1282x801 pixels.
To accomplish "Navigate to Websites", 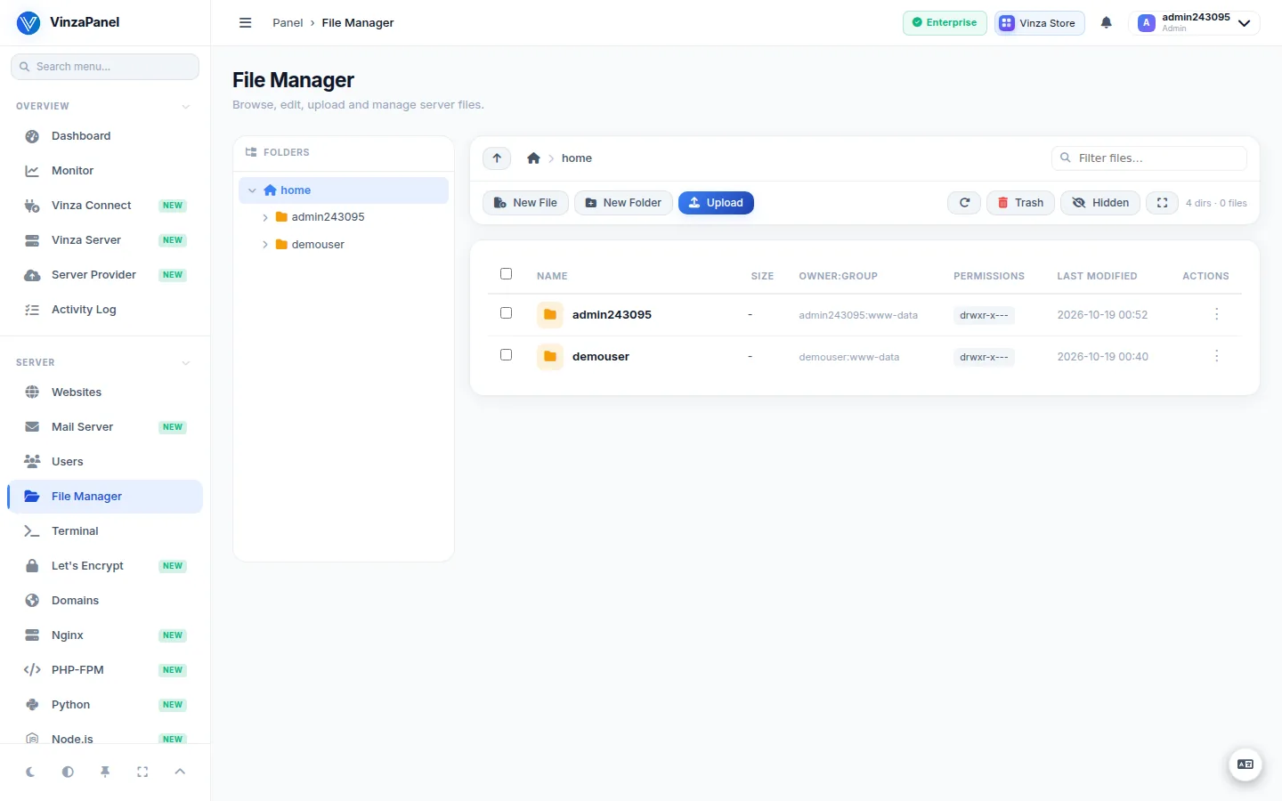I will coord(105,392).
